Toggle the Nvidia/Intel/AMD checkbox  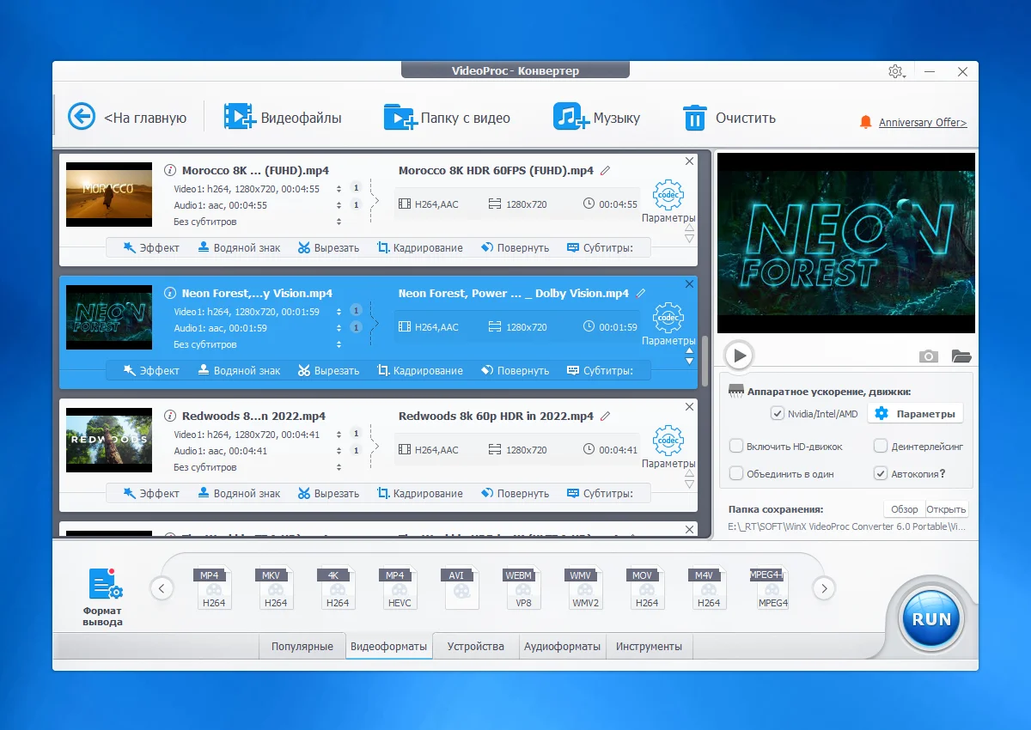[778, 414]
